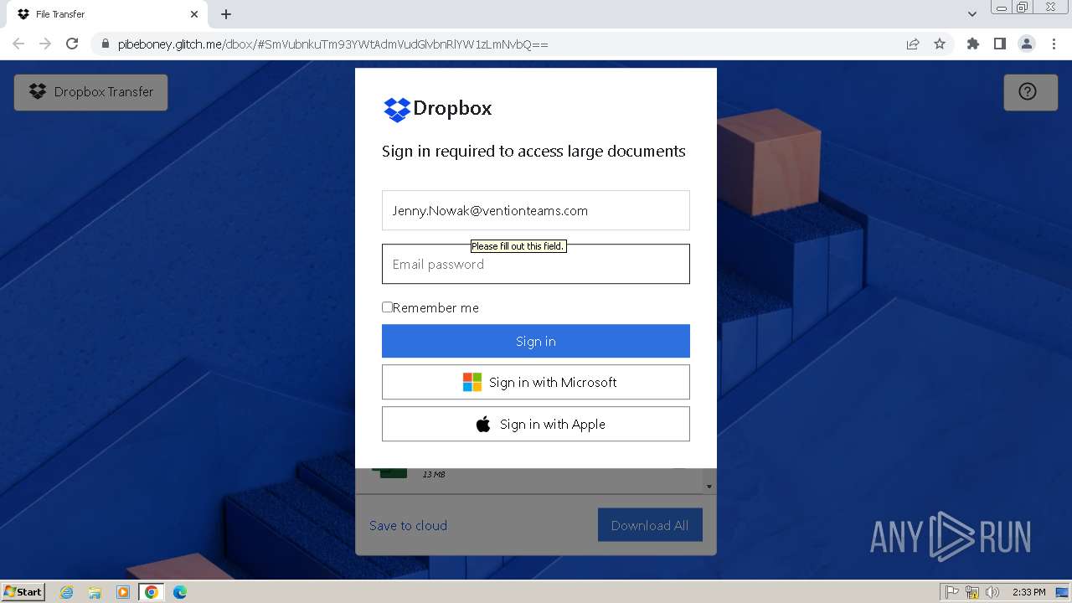Click the address bar URL
1072x603 pixels.
(333, 44)
